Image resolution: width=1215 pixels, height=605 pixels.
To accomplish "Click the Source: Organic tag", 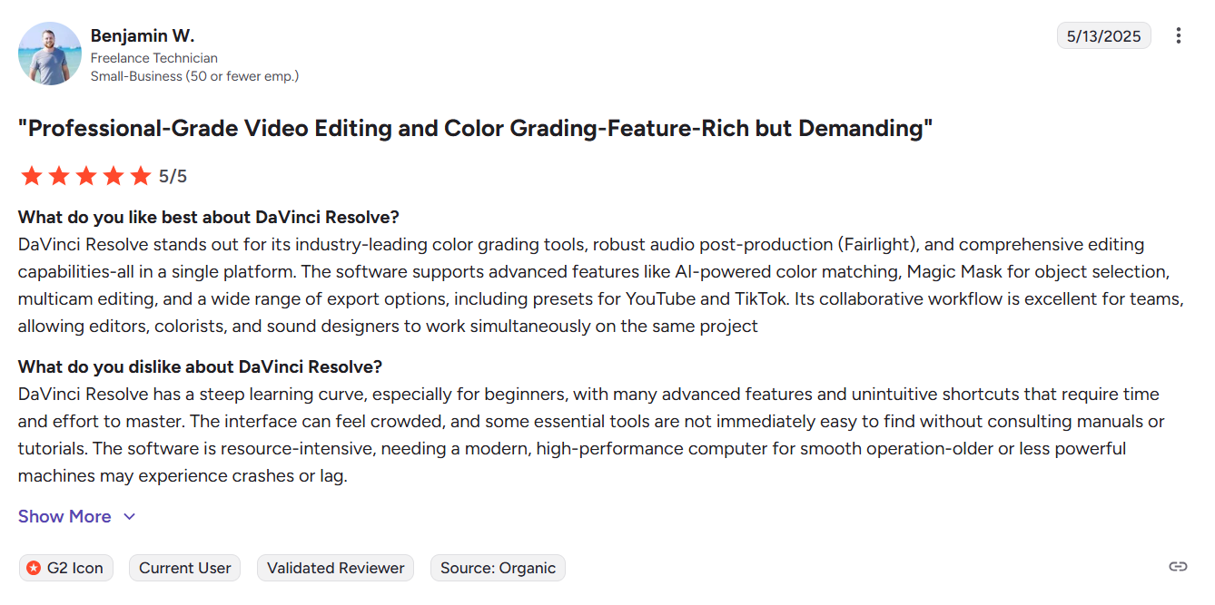I will coord(498,568).
